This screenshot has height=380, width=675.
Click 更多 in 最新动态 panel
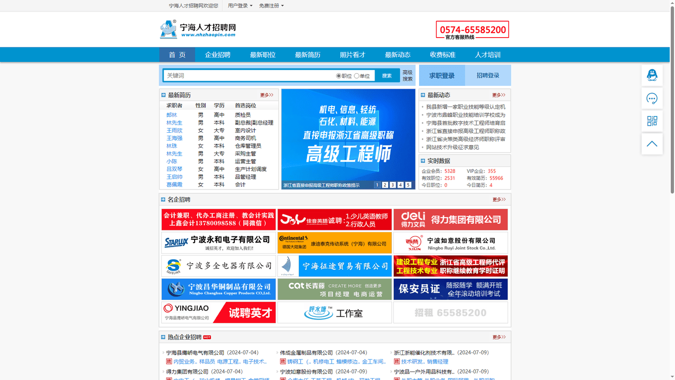click(499, 95)
